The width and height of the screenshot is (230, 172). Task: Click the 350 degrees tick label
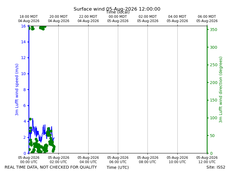[x=213, y=30]
